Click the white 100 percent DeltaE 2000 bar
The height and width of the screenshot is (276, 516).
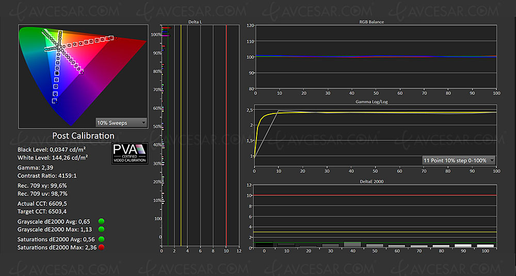click(x=485, y=246)
